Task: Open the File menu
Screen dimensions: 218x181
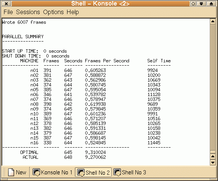Action: [8, 12]
